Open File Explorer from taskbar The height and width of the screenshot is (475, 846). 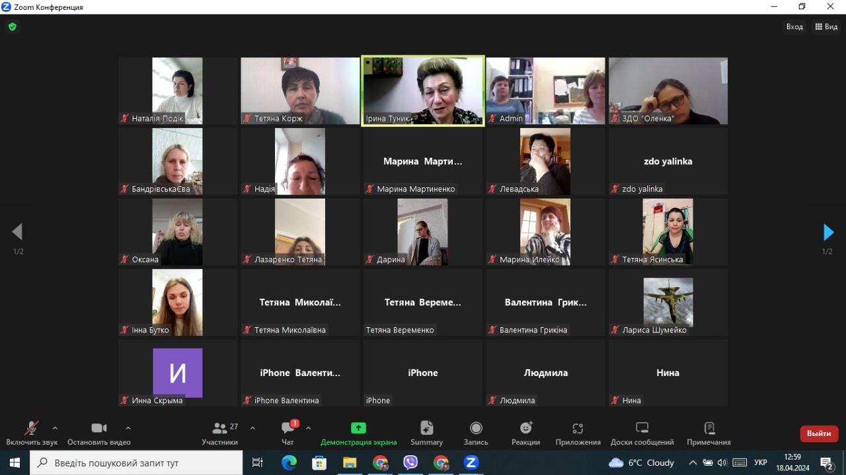click(x=350, y=462)
